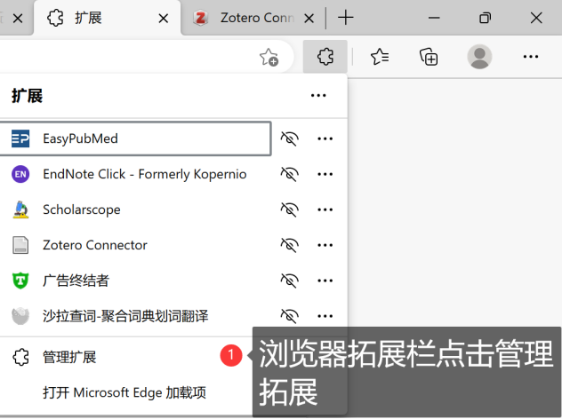562x419 pixels.
Task: Switch to the Zotero Connector browser tab
Action: [x=253, y=18]
